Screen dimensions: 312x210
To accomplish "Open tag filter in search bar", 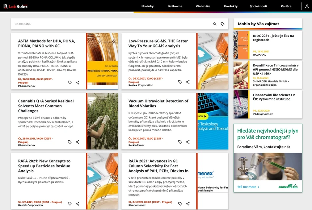I will click(x=223, y=24).
